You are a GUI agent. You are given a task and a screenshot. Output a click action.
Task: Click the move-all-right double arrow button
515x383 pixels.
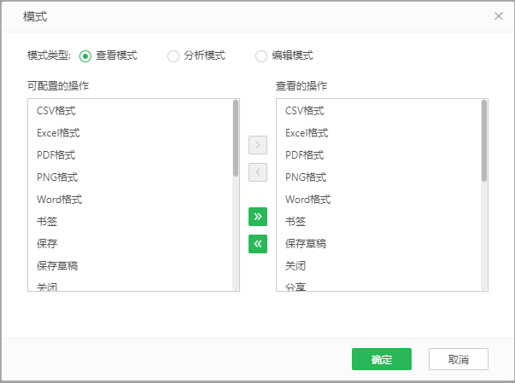258,217
